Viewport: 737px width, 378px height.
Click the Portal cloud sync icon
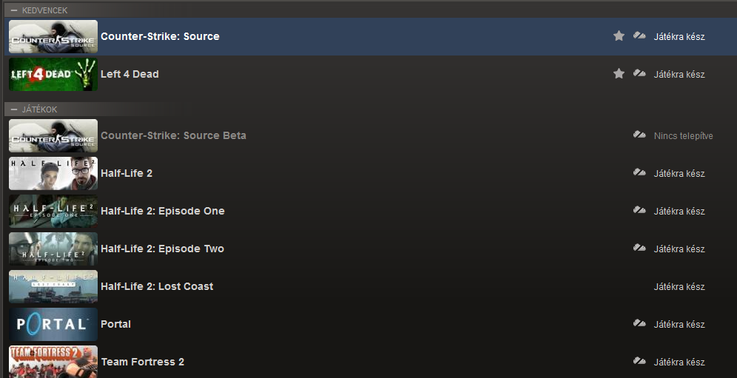639,324
